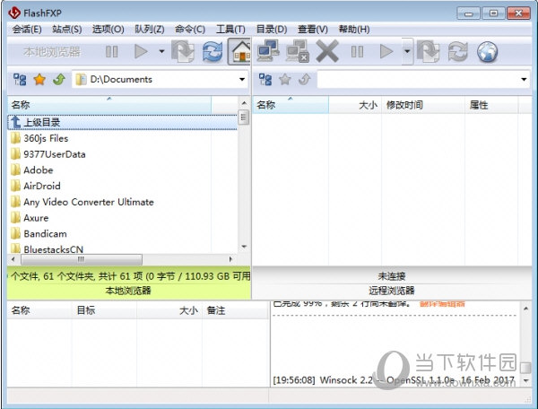Viewport: 538px width, 409px height.
Task: Open the 队列(Z) menu
Action: [x=149, y=30]
